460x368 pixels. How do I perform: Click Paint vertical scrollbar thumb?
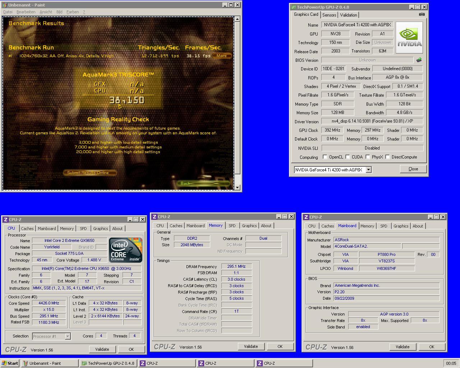click(x=237, y=98)
